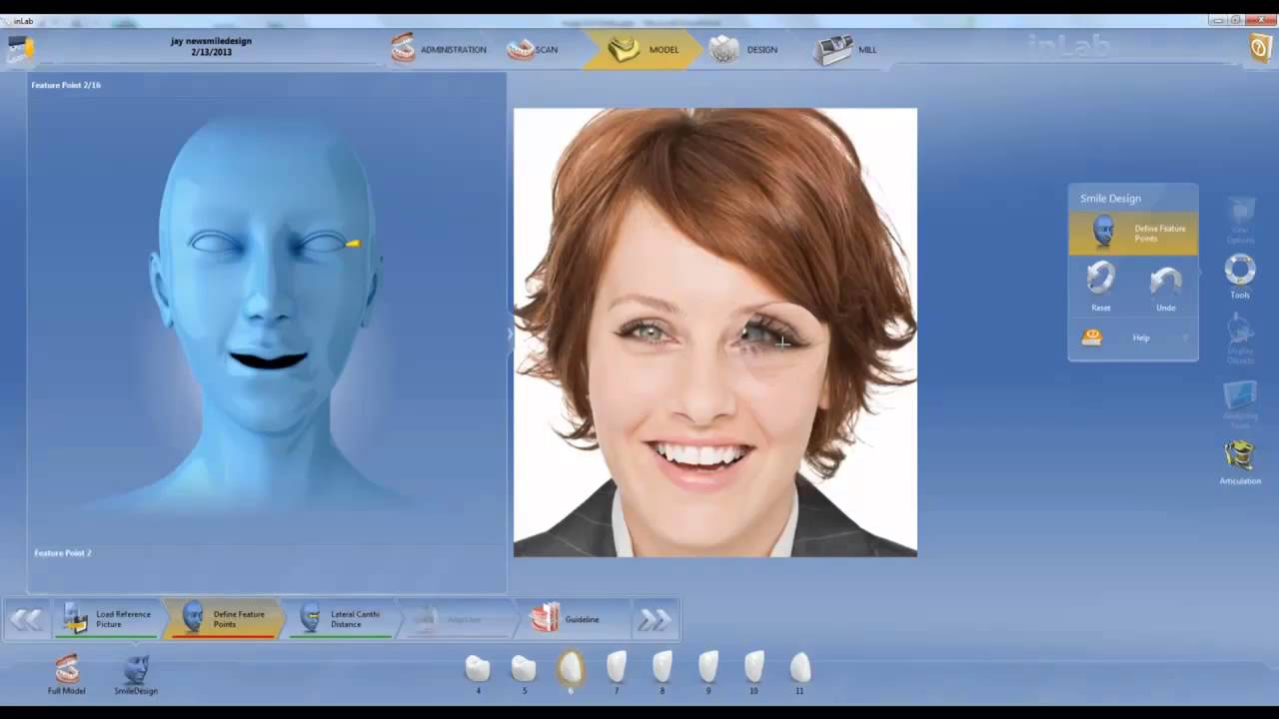Open the Articulation tool
Viewport: 1279px width, 719px height.
(x=1240, y=463)
